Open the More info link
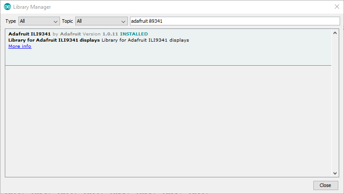Image resolution: width=344 pixels, height=194 pixels. (x=20, y=46)
